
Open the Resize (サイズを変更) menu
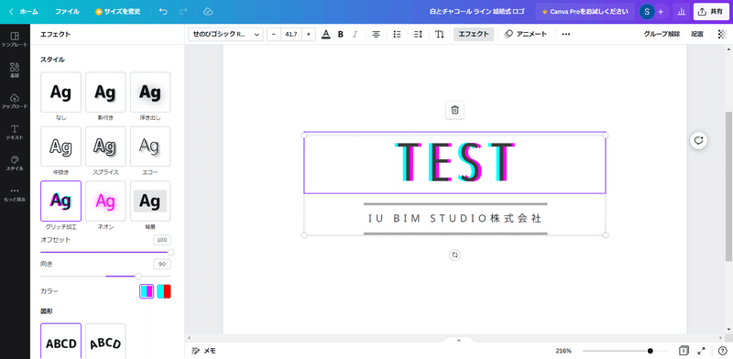(117, 12)
